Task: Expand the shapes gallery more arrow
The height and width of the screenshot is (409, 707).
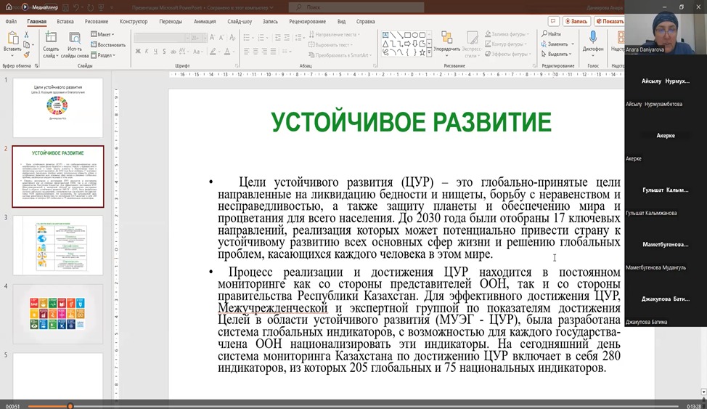Action: [429, 53]
